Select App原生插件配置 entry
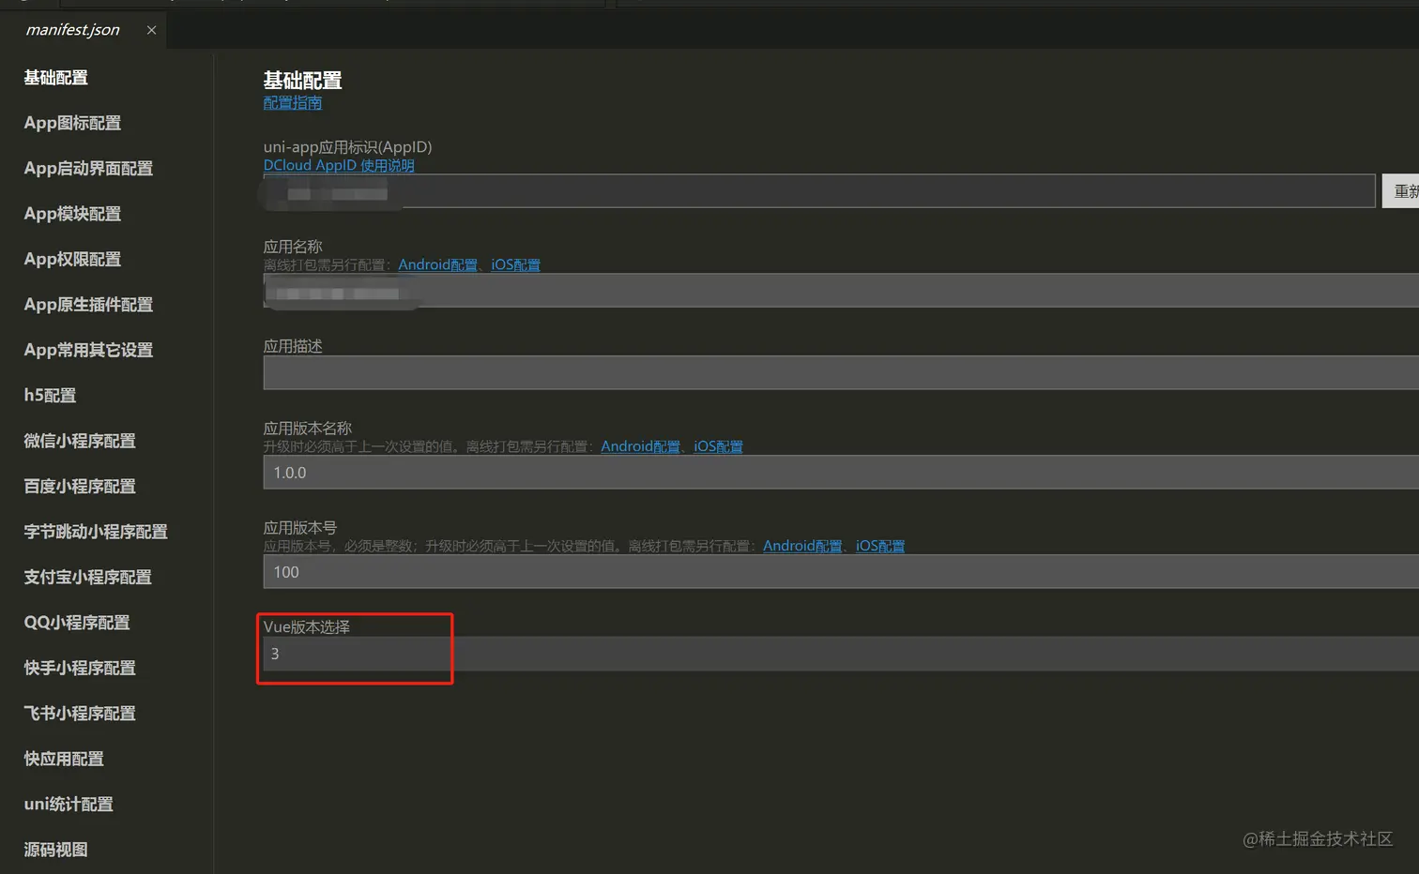 click(88, 305)
